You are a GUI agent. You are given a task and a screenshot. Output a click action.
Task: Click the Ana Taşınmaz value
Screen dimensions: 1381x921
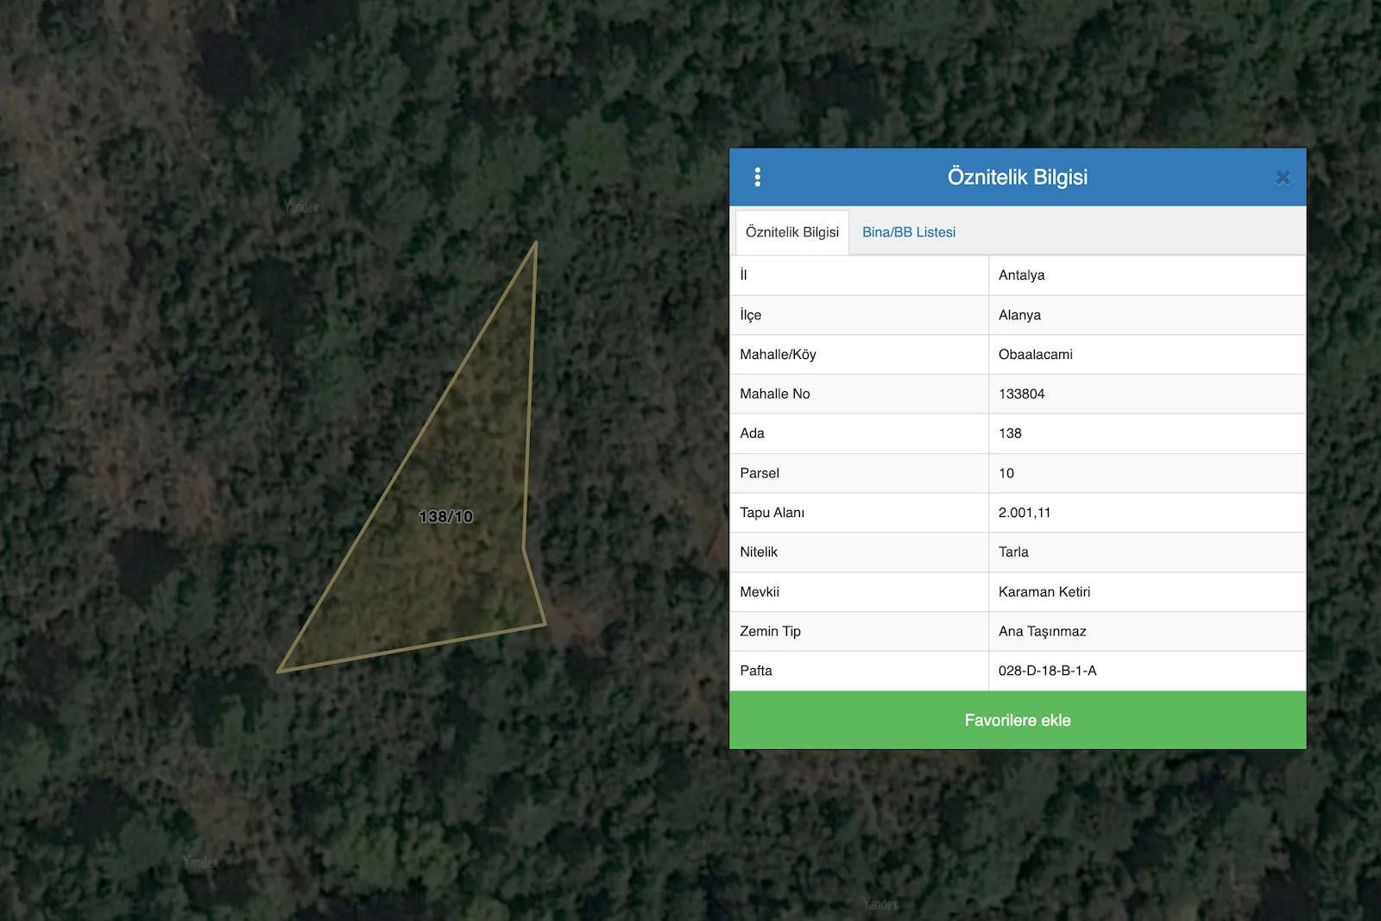coord(1042,632)
